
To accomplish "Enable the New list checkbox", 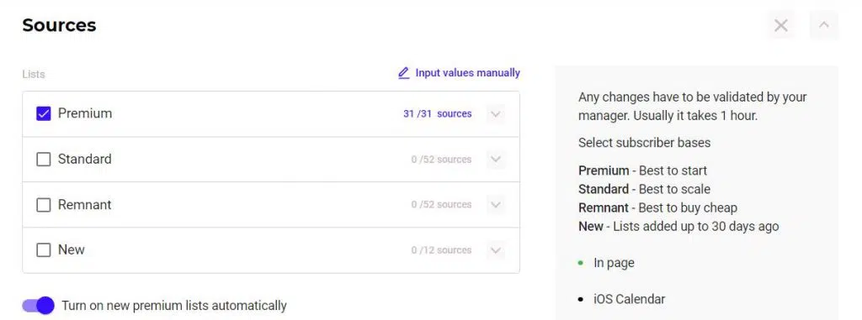I will pyautogui.click(x=44, y=250).
